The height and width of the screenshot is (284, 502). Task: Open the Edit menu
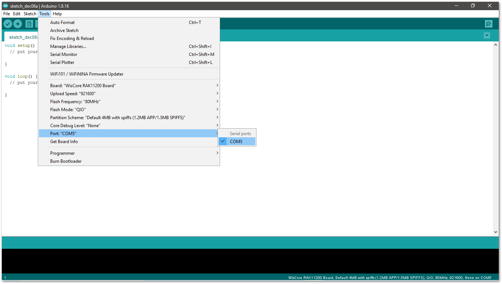[17, 14]
